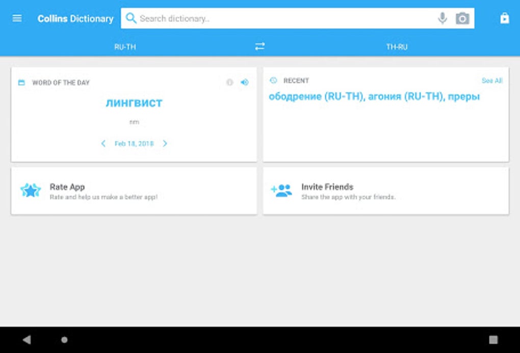Click the Invite Friends people icon
The height and width of the screenshot is (353, 520).
tap(281, 191)
